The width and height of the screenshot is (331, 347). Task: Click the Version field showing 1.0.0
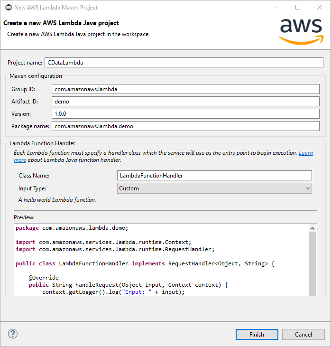coord(185,113)
